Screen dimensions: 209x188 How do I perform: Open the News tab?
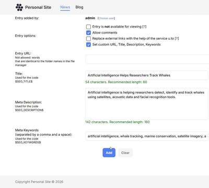pyautogui.click(x=65, y=7)
